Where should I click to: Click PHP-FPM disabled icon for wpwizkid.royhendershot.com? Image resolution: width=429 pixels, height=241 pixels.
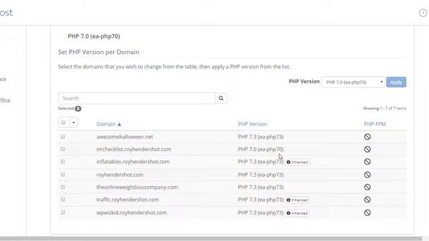pos(367,213)
